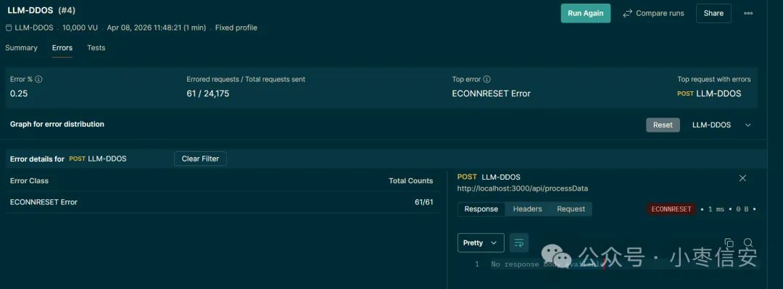Click the Share button
Screen dimensions: 783x289
pos(713,14)
